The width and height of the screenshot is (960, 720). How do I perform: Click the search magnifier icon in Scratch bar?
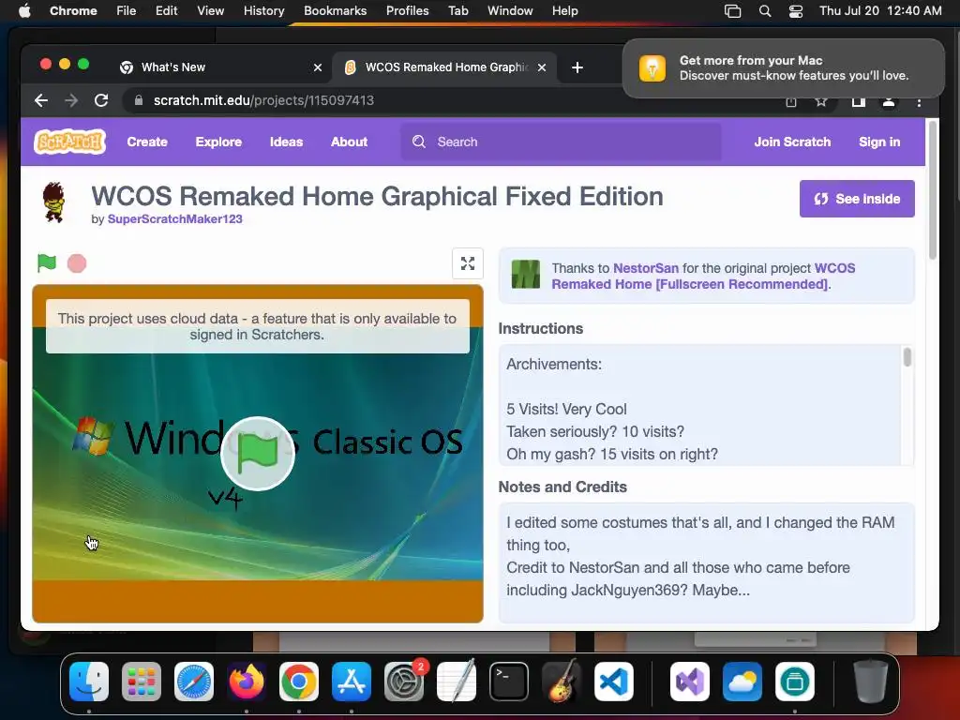click(419, 142)
